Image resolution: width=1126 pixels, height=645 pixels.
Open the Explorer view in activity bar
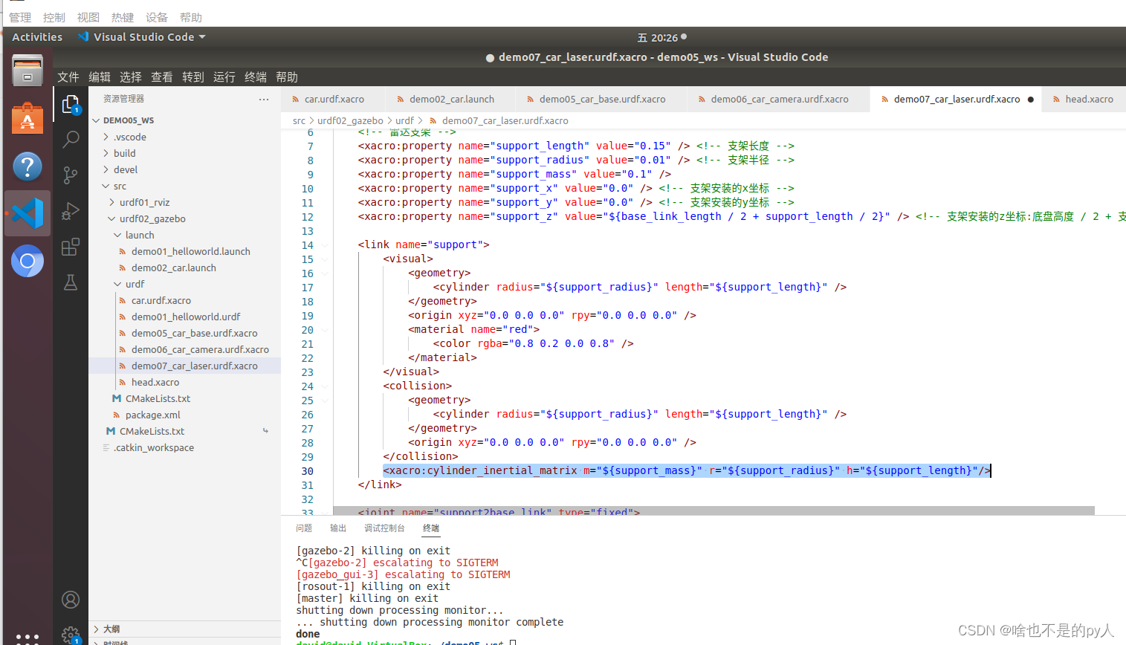click(71, 105)
